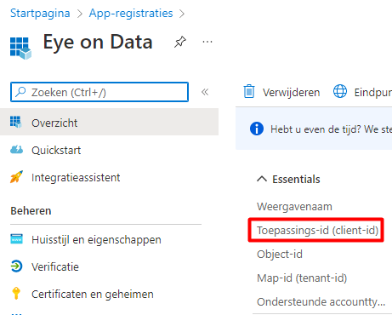Click the Weergavenaam label
The width and height of the screenshot is (392, 315).
coord(294,206)
